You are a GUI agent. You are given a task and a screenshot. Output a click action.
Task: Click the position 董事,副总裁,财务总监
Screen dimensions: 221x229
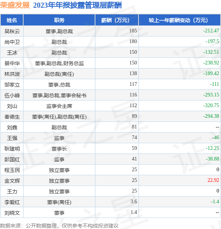pyautogui.click(x=59, y=63)
